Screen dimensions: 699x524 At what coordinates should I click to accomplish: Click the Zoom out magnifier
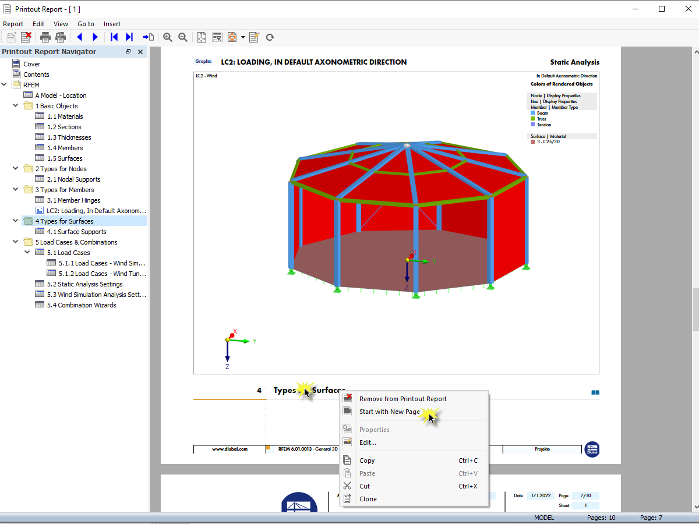[x=183, y=37]
